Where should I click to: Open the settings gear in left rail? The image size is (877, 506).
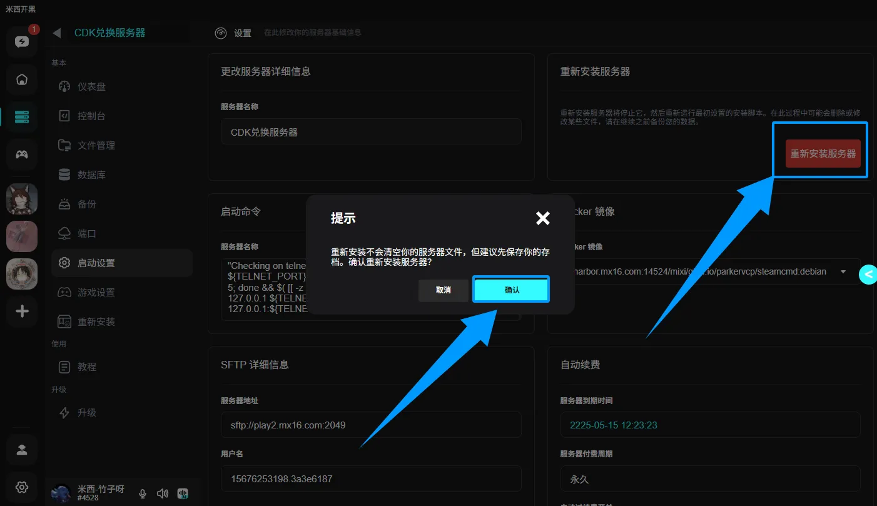(x=22, y=487)
